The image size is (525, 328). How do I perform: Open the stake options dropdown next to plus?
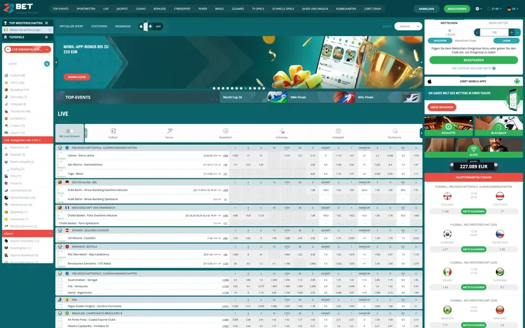518,33
